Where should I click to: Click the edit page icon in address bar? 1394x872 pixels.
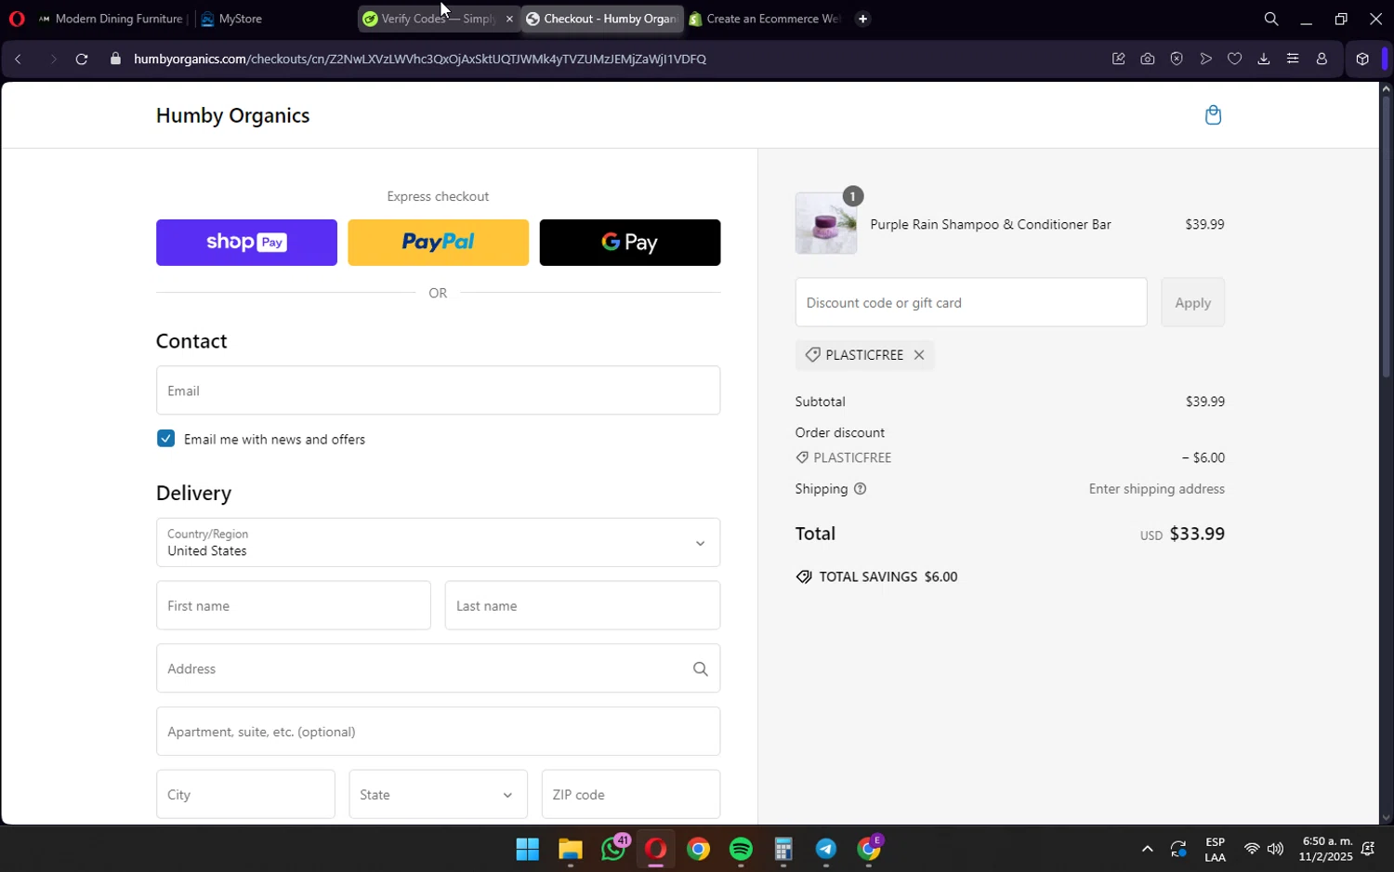1118,59
